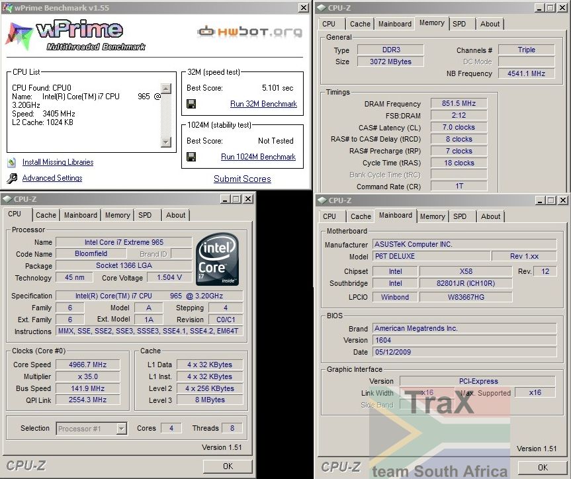The height and width of the screenshot is (479, 571).
Task: Click OK in the CPU-Z CPU window
Action: coord(228,466)
